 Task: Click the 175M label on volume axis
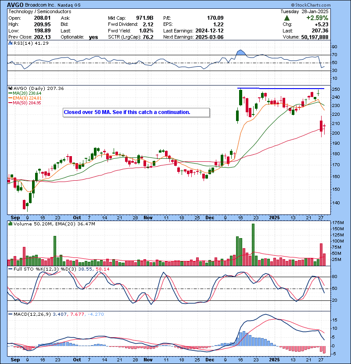click(x=338, y=223)
